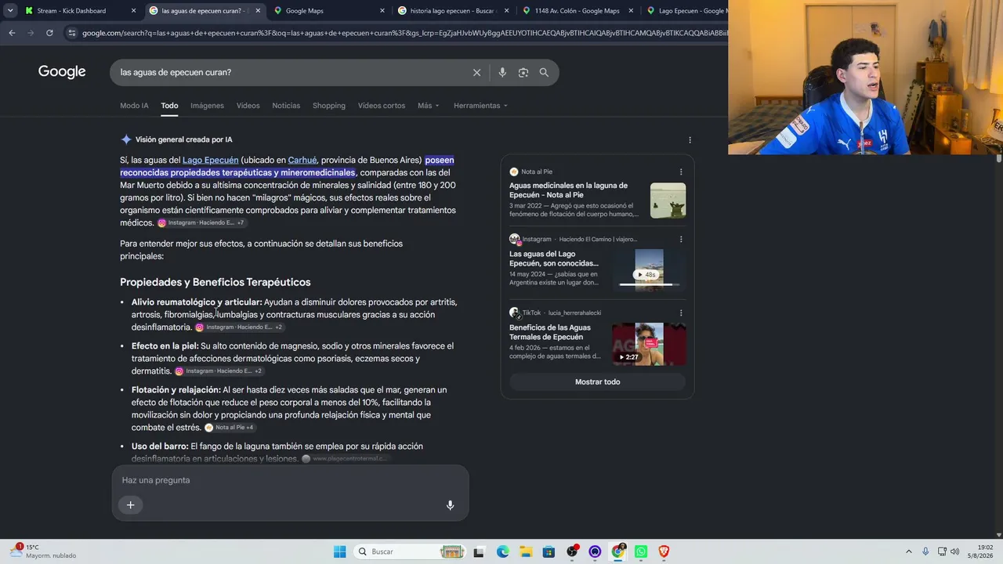Open 'Beneficios de las Aguas Termales de Epecuén'
Image resolution: width=1003 pixels, height=564 pixels.
pos(550,332)
